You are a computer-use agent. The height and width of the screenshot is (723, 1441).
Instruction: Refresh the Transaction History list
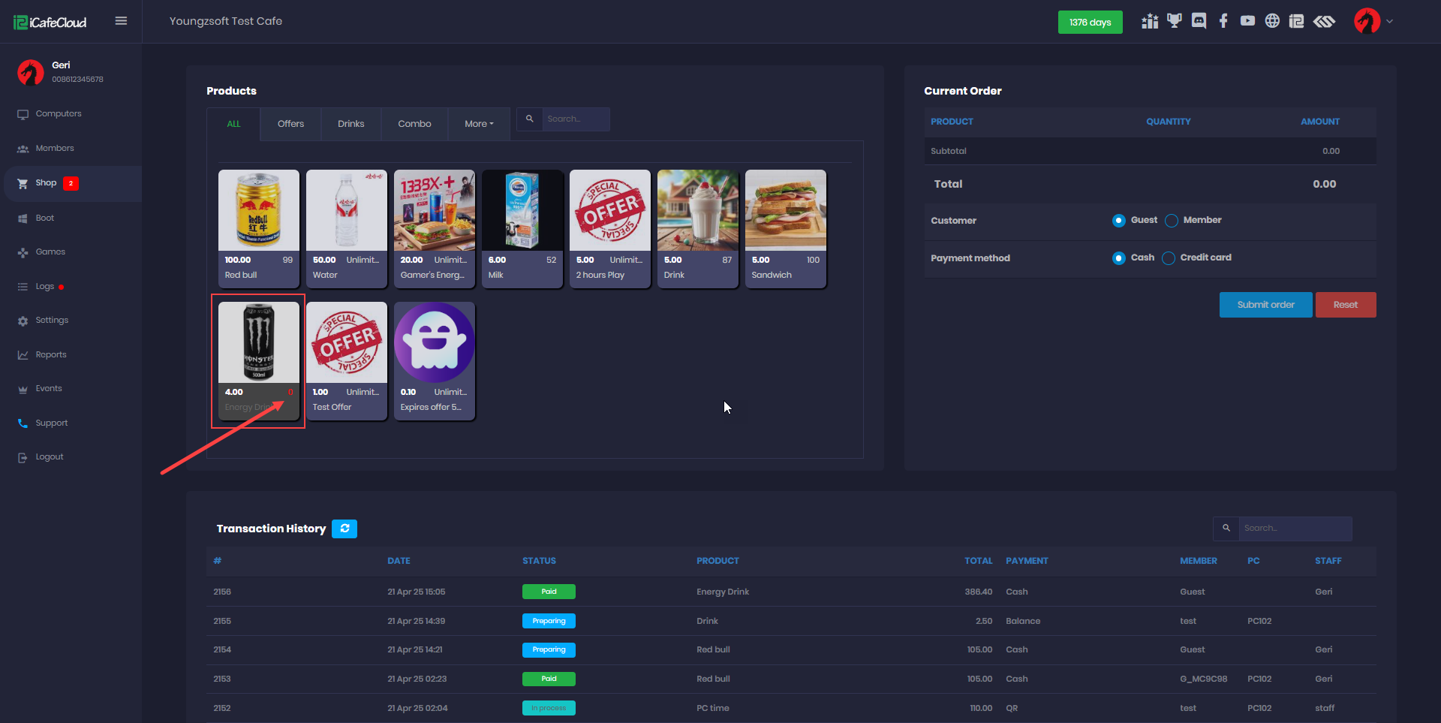click(x=344, y=529)
